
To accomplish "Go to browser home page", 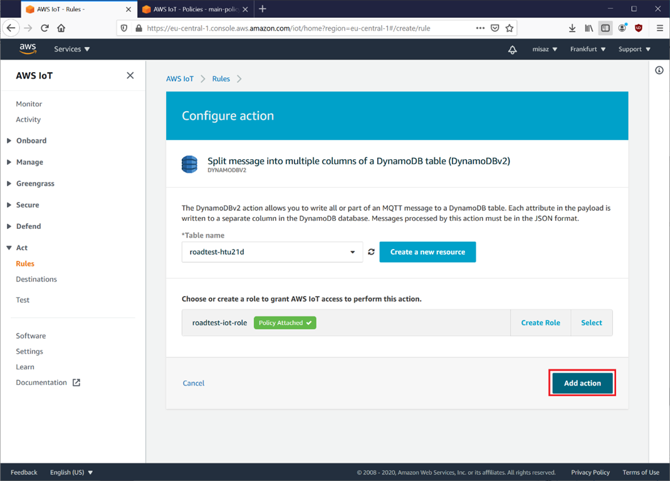I will 61,28.
